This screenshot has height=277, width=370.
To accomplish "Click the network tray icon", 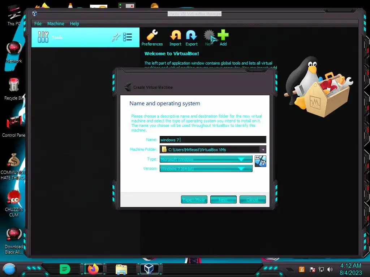I will [321, 269].
